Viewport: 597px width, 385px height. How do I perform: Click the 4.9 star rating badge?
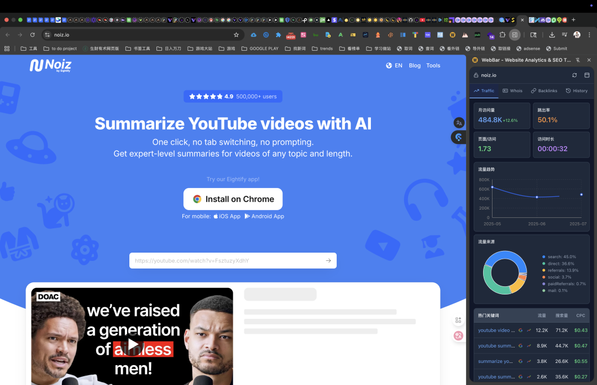[233, 97]
